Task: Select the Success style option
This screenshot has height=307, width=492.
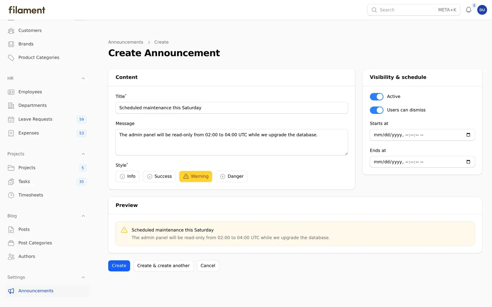Action: point(159,176)
